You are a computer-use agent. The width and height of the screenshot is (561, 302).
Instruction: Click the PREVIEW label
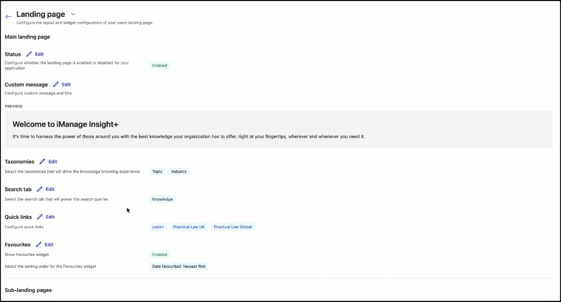[x=13, y=106]
